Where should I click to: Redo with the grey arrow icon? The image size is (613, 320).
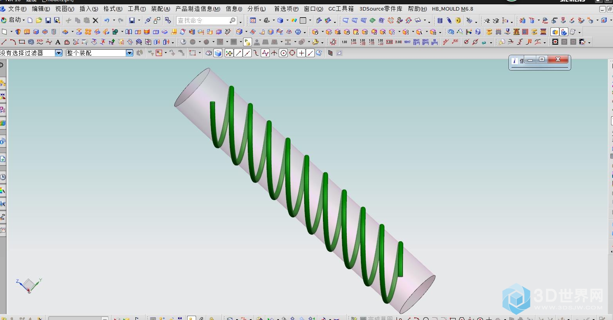[121, 20]
